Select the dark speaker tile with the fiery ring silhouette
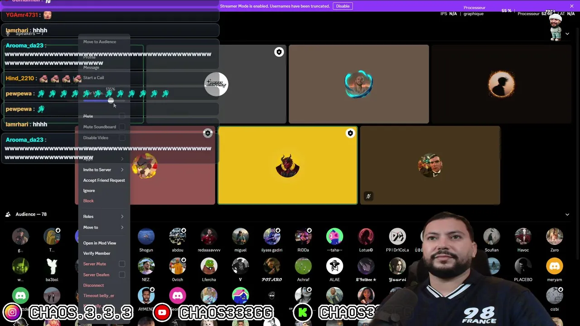This screenshot has width=580, height=326. [x=501, y=84]
